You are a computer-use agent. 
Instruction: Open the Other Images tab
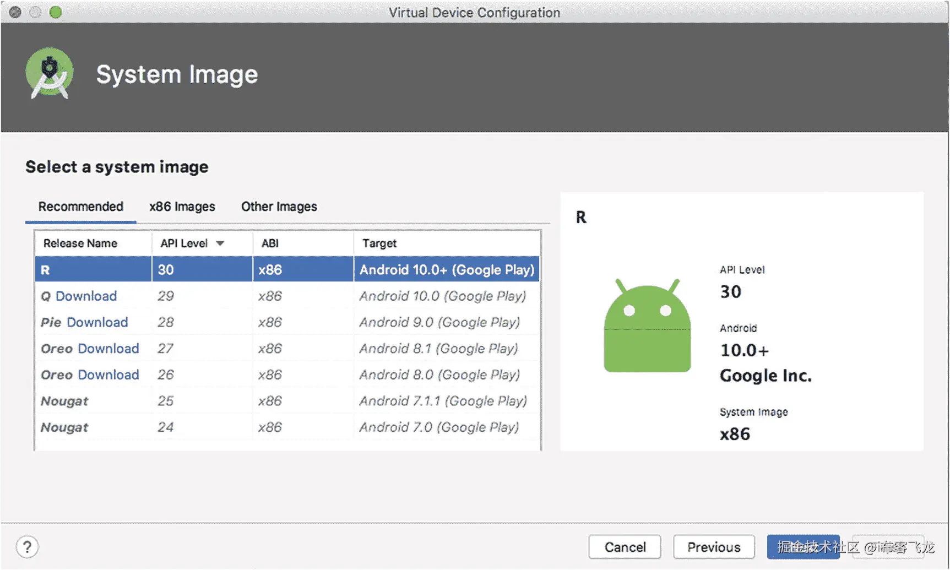279,207
